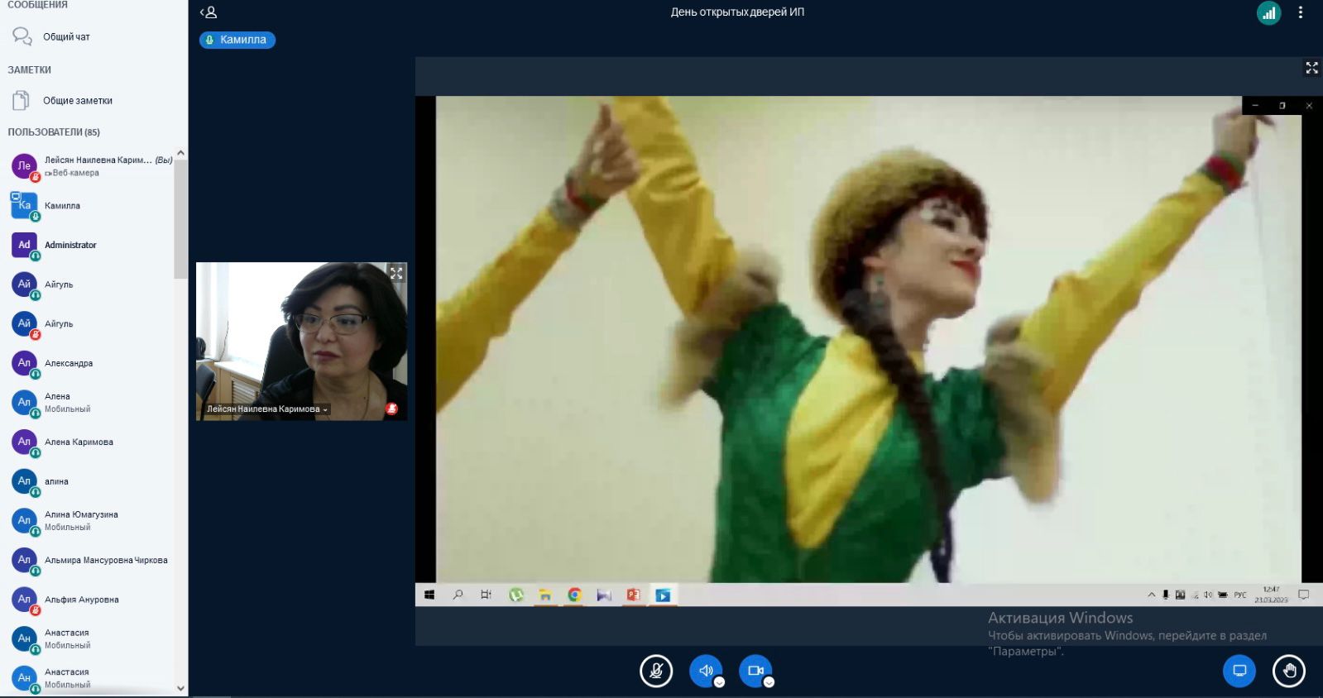Screen dimensions: 1323x698
Task: Toggle the user list panel icon
Action: [209, 12]
